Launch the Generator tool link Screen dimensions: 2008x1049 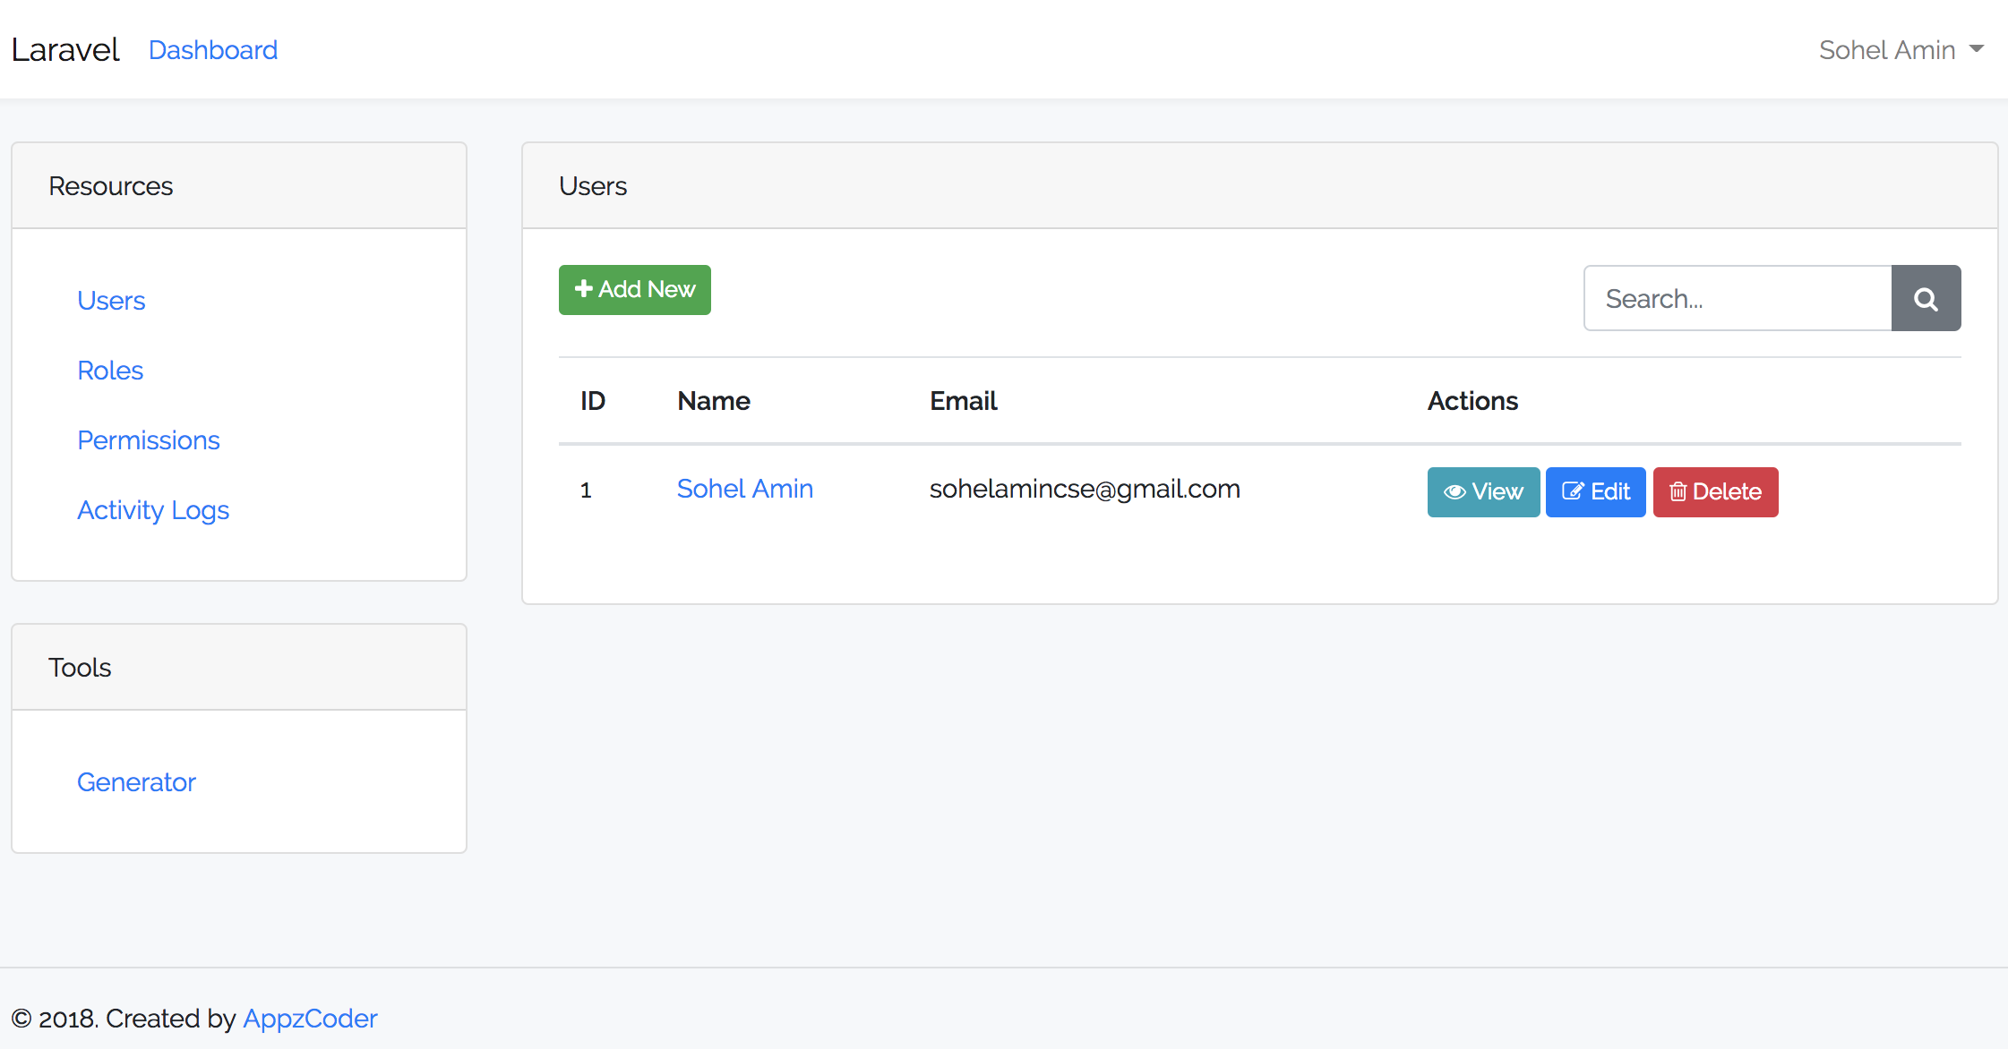[x=136, y=782]
